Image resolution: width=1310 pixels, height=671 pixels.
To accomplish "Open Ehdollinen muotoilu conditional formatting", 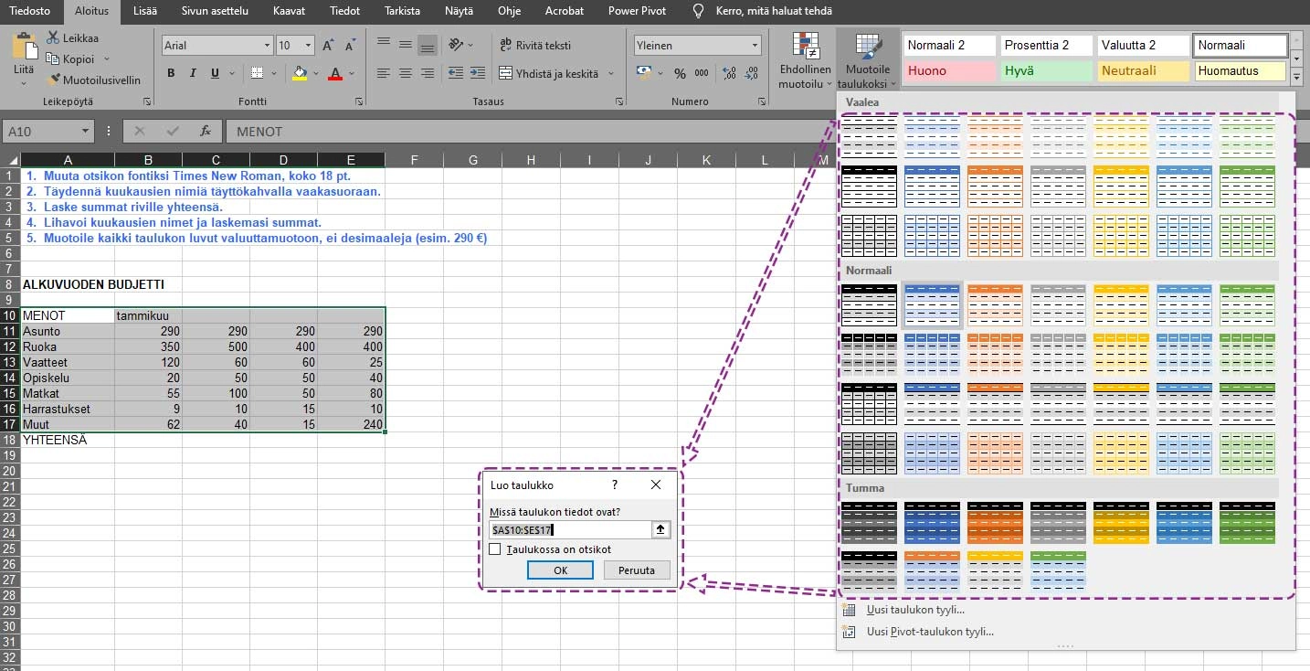I will tap(805, 60).
